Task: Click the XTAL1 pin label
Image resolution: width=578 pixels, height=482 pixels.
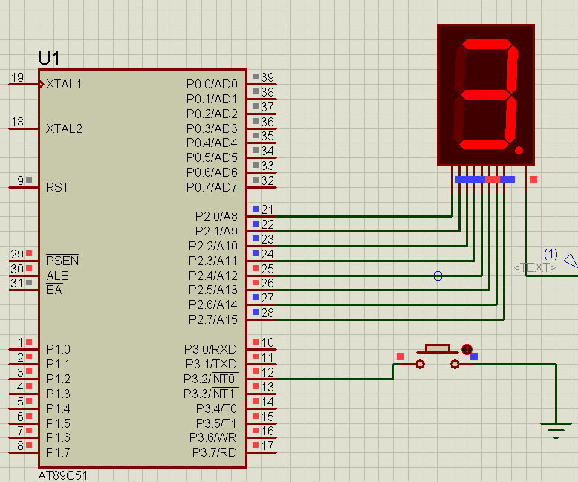Action: coord(64,85)
